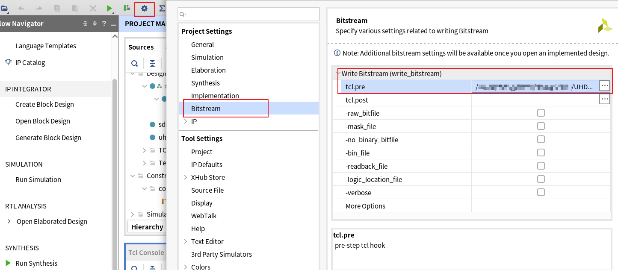618x270 pixels.
Task: Expand Open Elaborated Design in navigator
Action: pos(9,221)
